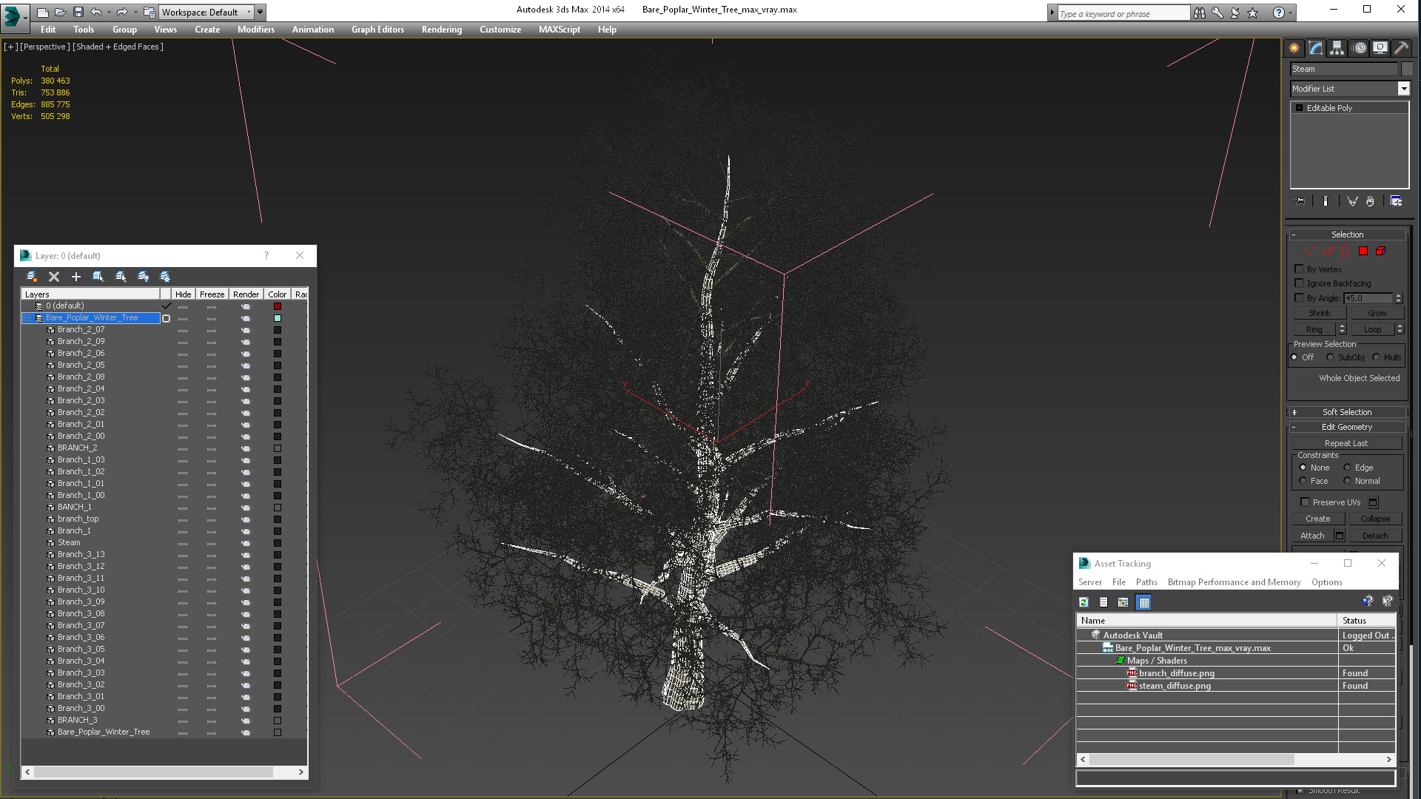
Task: Open the Hierarchy command panel tab
Action: (x=1337, y=48)
